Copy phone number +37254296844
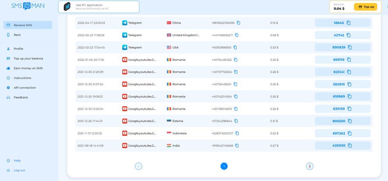388x181 pixels. pyautogui.click(x=236, y=121)
